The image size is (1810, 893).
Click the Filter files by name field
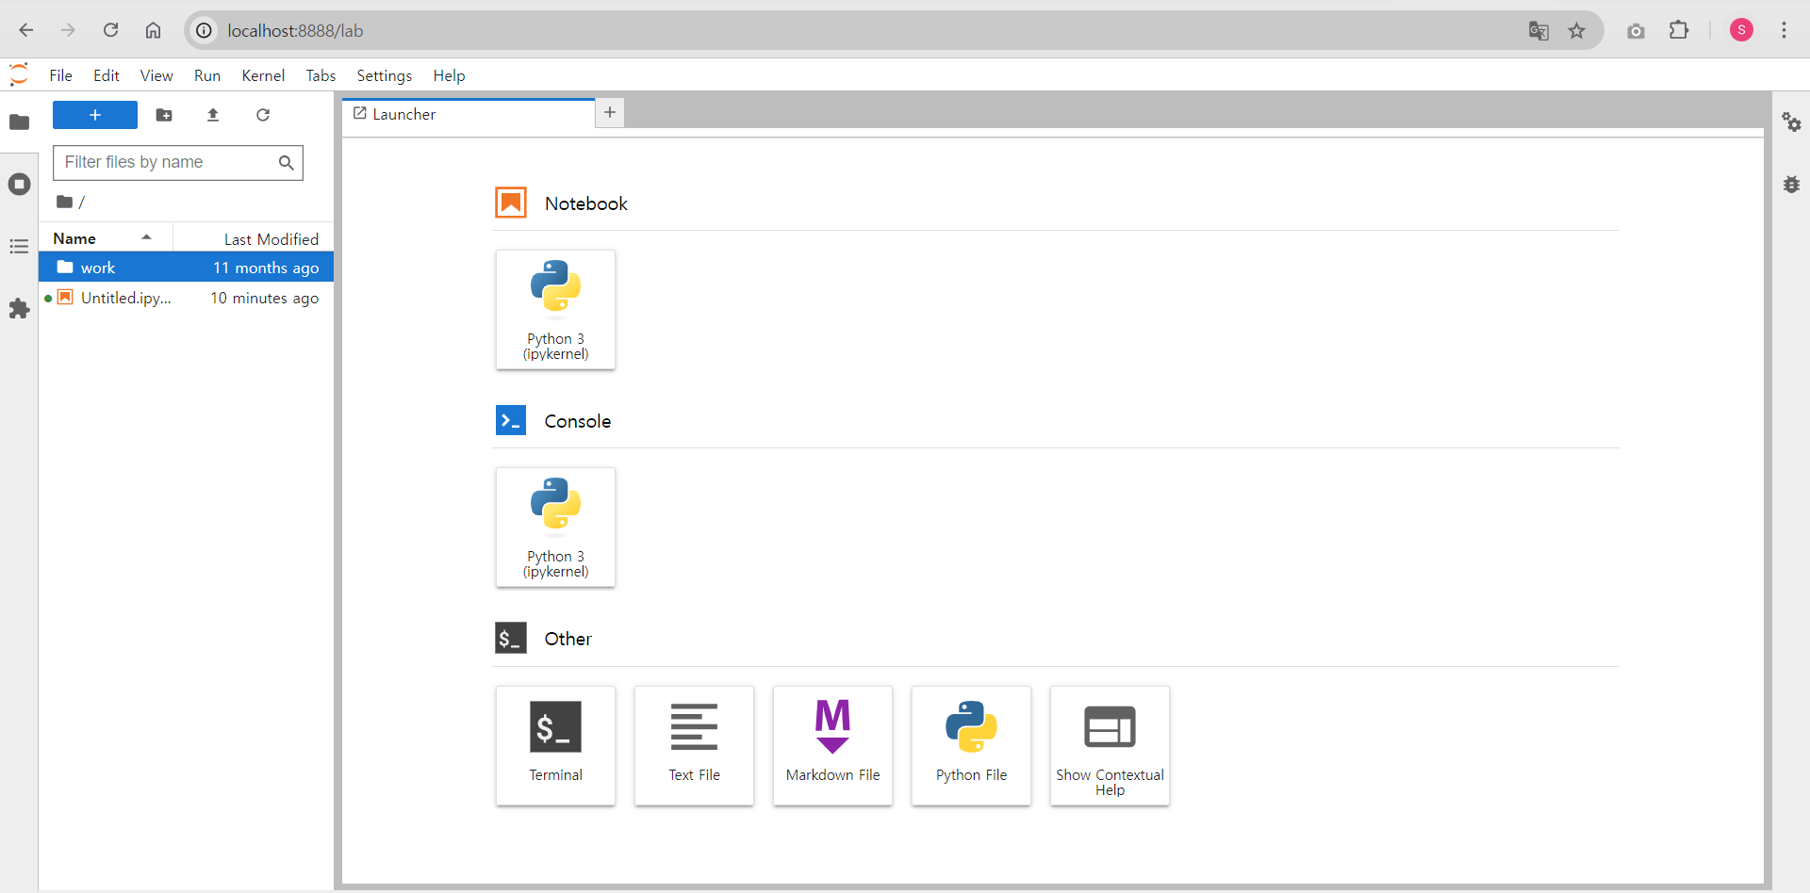[178, 162]
